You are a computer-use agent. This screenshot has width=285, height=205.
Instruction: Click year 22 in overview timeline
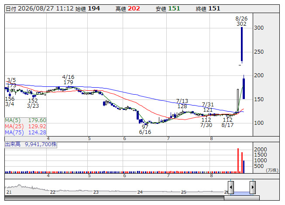tap(52, 192)
